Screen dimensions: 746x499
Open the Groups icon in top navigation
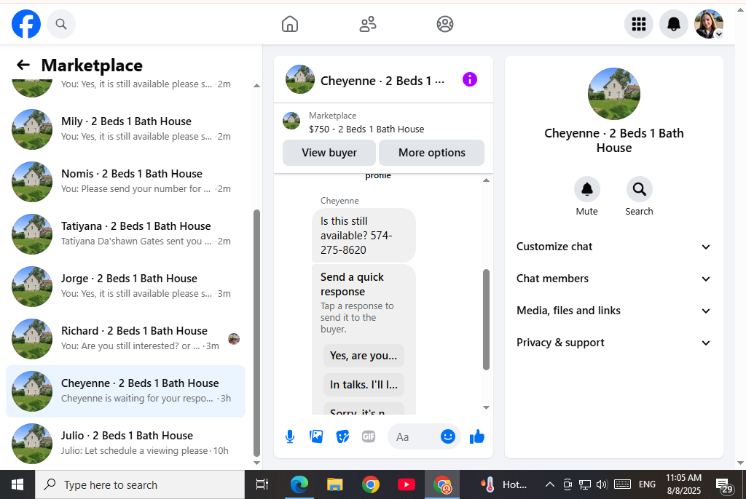pyautogui.click(x=445, y=24)
